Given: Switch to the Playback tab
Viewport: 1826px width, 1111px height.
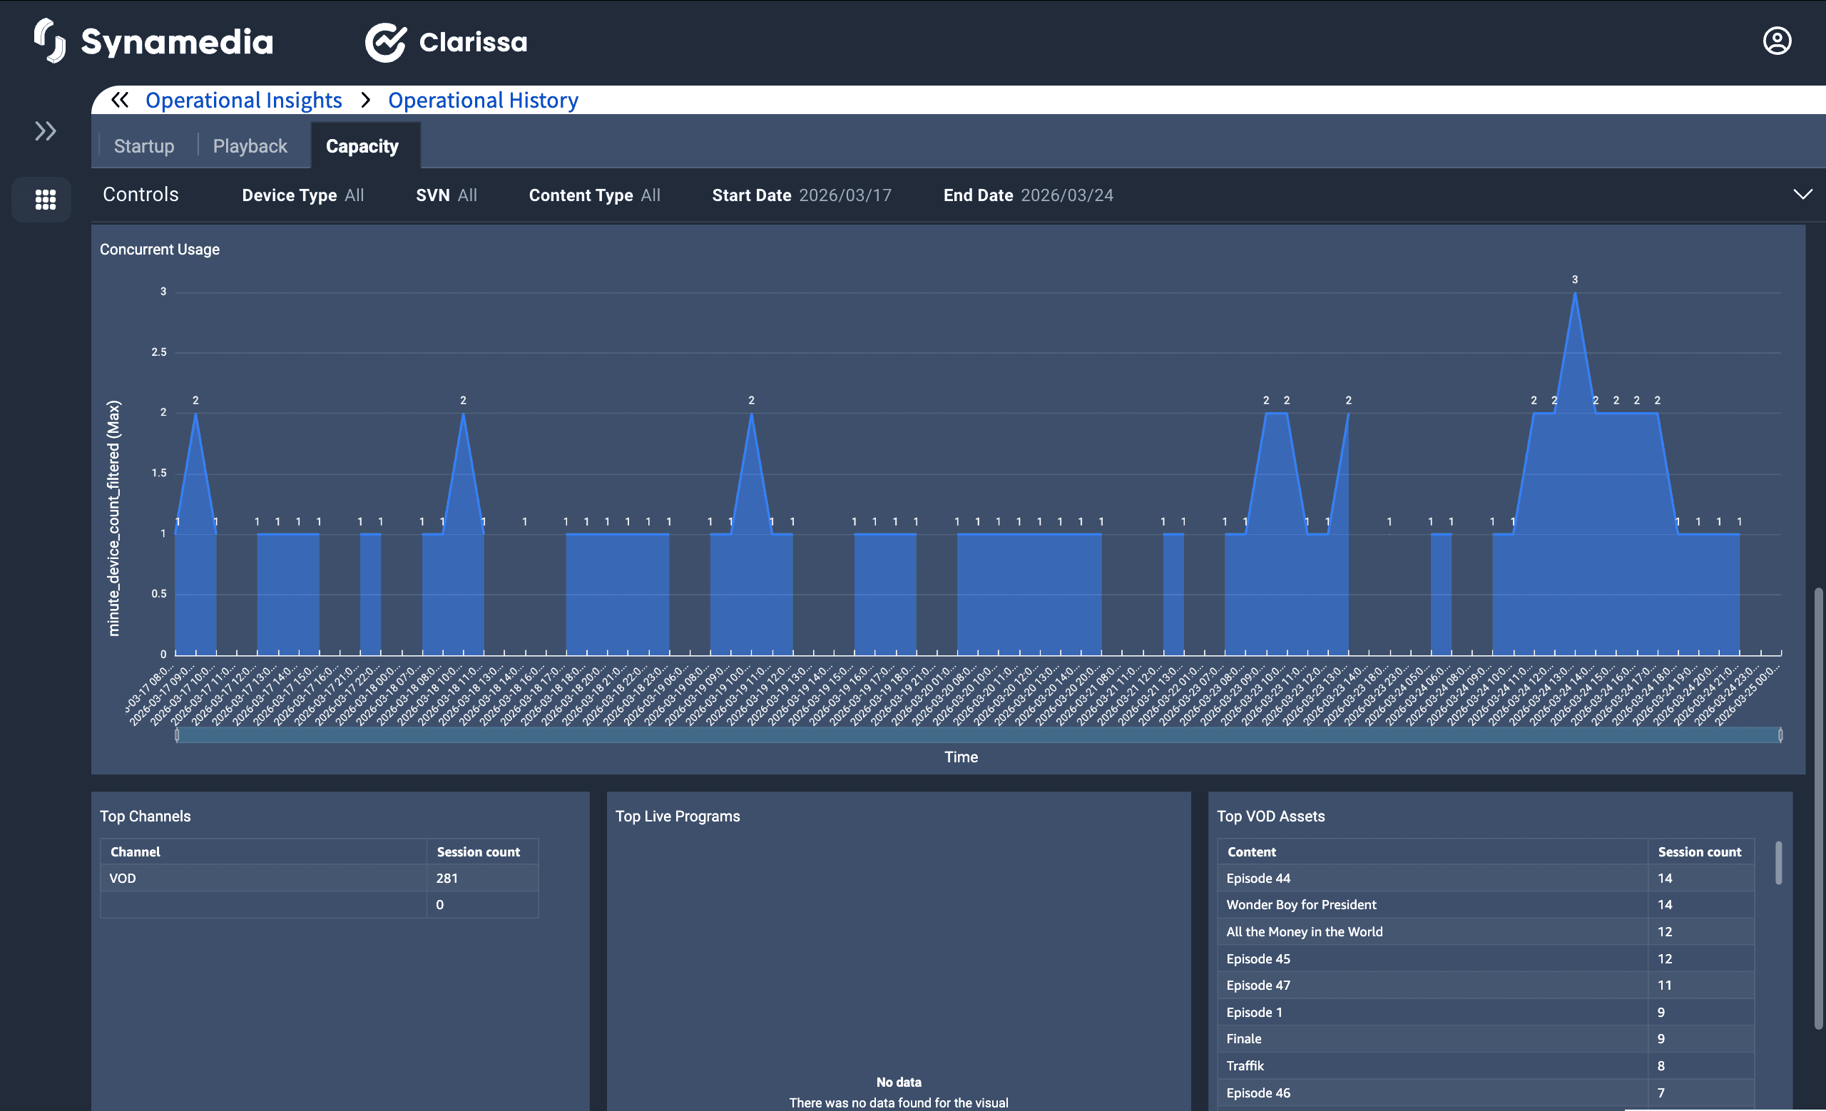Looking at the screenshot, I should tap(250, 146).
